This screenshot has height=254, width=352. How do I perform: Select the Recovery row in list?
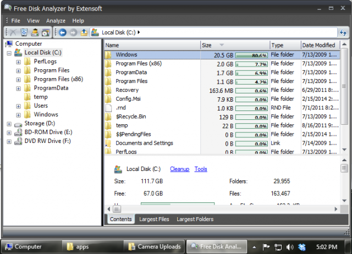click(x=222, y=90)
